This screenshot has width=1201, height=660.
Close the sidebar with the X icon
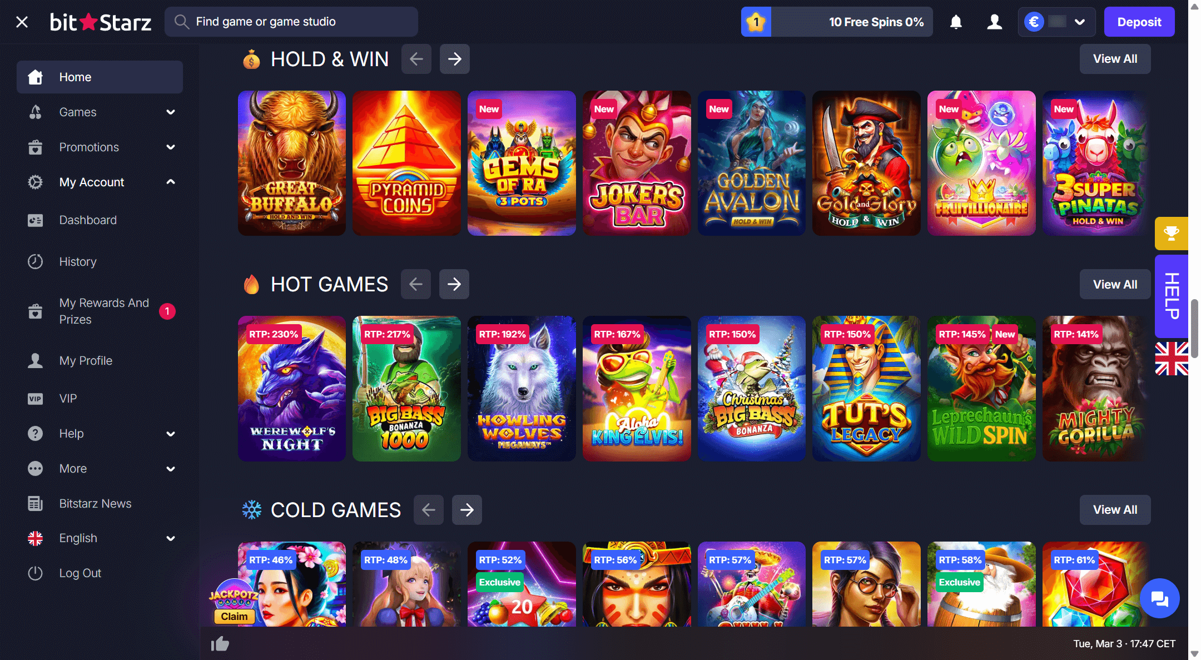[22, 22]
